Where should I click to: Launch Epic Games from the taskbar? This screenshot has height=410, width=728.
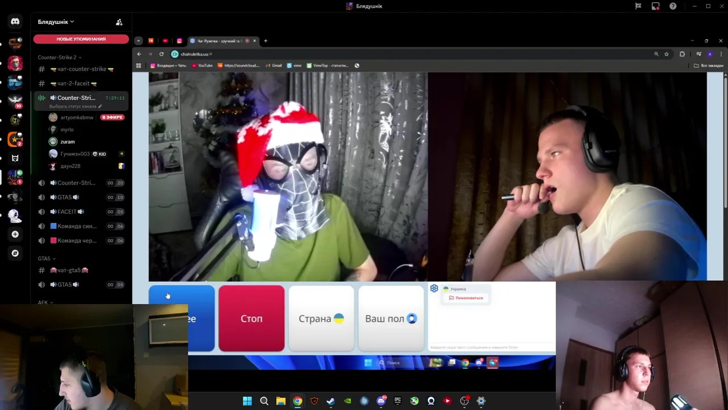click(x=398, y=401)
